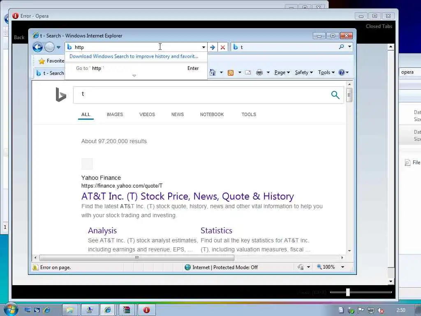Click the address bar containing http
The width and height of the screenshot is (421, 316).
click(136, 47)
